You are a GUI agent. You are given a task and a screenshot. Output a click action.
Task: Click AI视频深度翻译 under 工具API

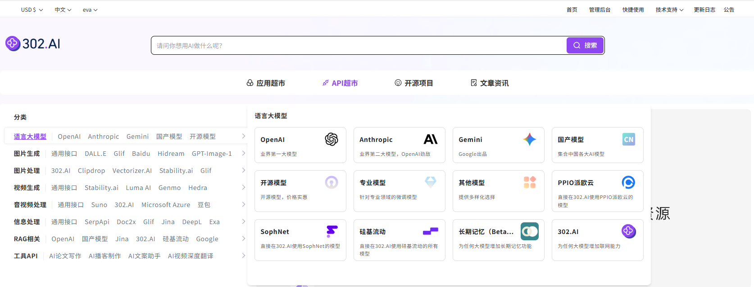[191, 256]
